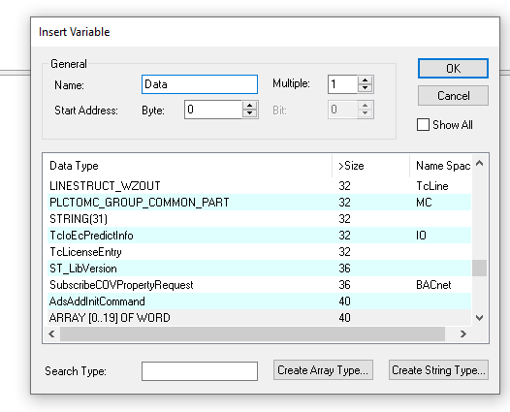Viewport: 510px width, 412px height.
Task: Click the horizontal scroll right arrow
Action: pos(463,333)
